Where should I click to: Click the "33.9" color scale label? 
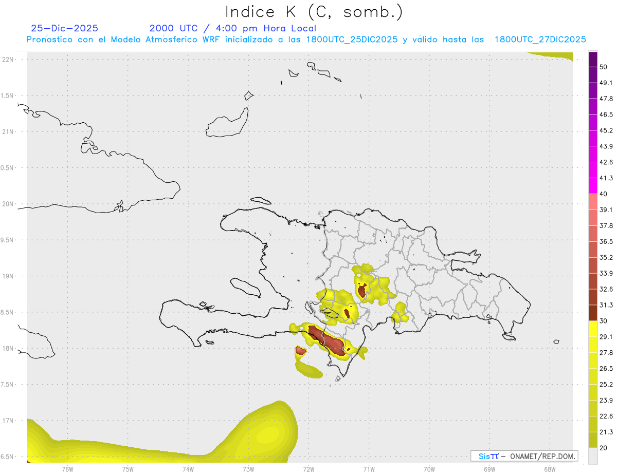(x=606, y=273)
